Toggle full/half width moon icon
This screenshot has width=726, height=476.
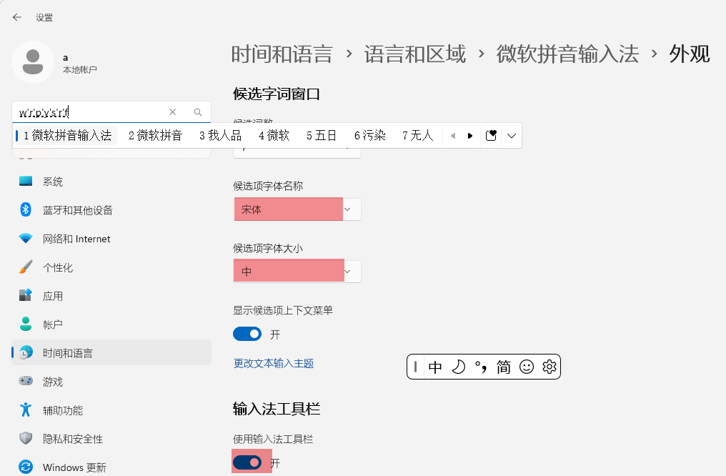click(458, 367)
